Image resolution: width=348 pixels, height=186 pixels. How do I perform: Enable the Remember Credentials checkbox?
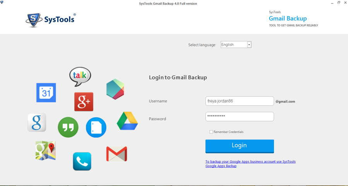[211, 132]
